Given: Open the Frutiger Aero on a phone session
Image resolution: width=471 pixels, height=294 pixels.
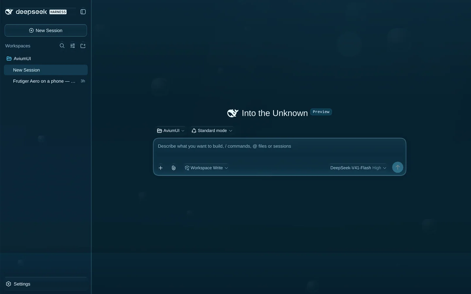Looking at the screenshot, I should [46, 81].
